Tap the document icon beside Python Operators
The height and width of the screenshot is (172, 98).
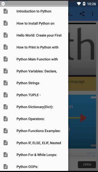point(6,119)
